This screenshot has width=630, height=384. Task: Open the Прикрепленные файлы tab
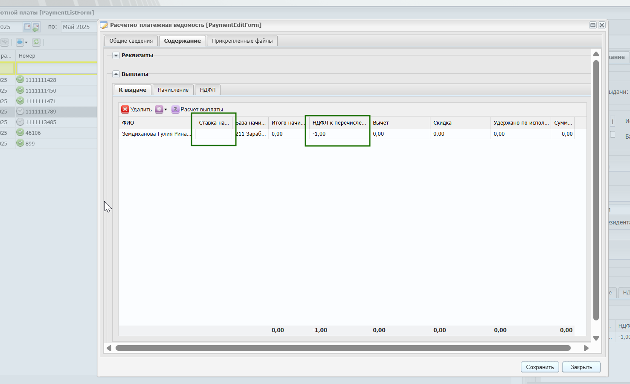tap(242, 41)
